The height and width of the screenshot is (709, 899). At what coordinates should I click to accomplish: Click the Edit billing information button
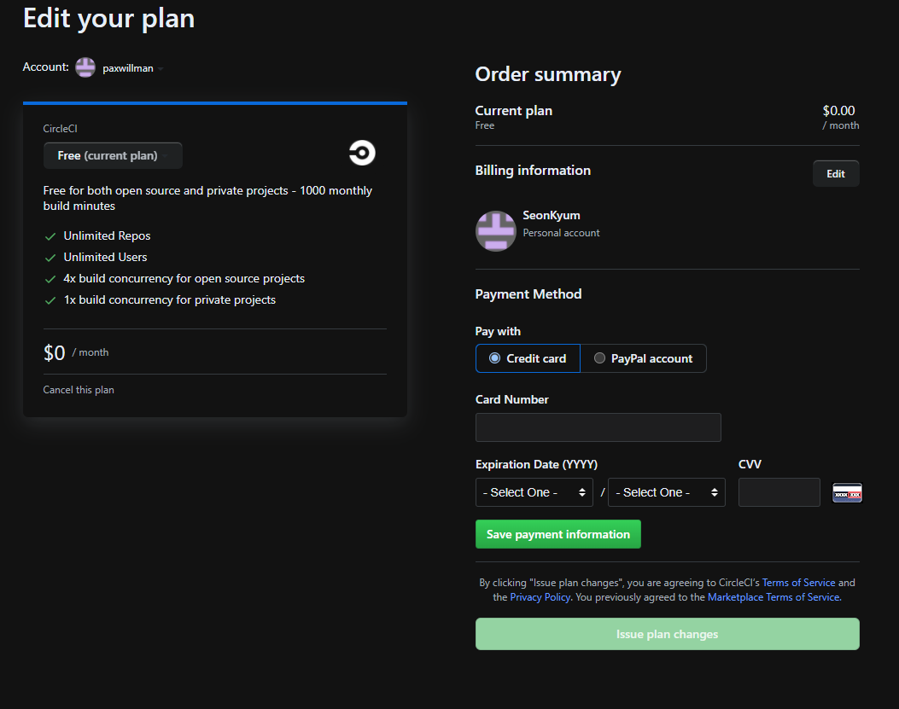pos(835,174)
